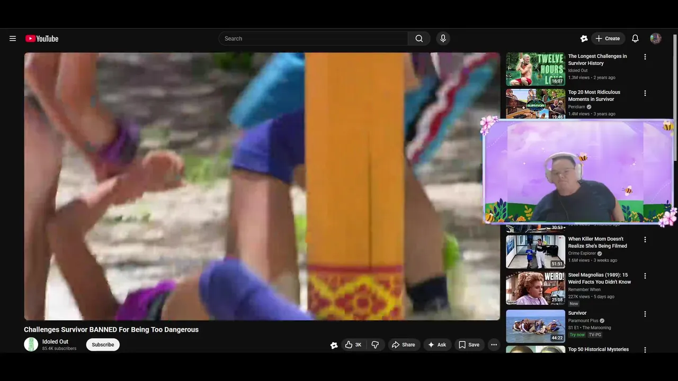Screen dimensions: 678x381
Task: Click the sparkle icon next to Create
Action: 584,39
